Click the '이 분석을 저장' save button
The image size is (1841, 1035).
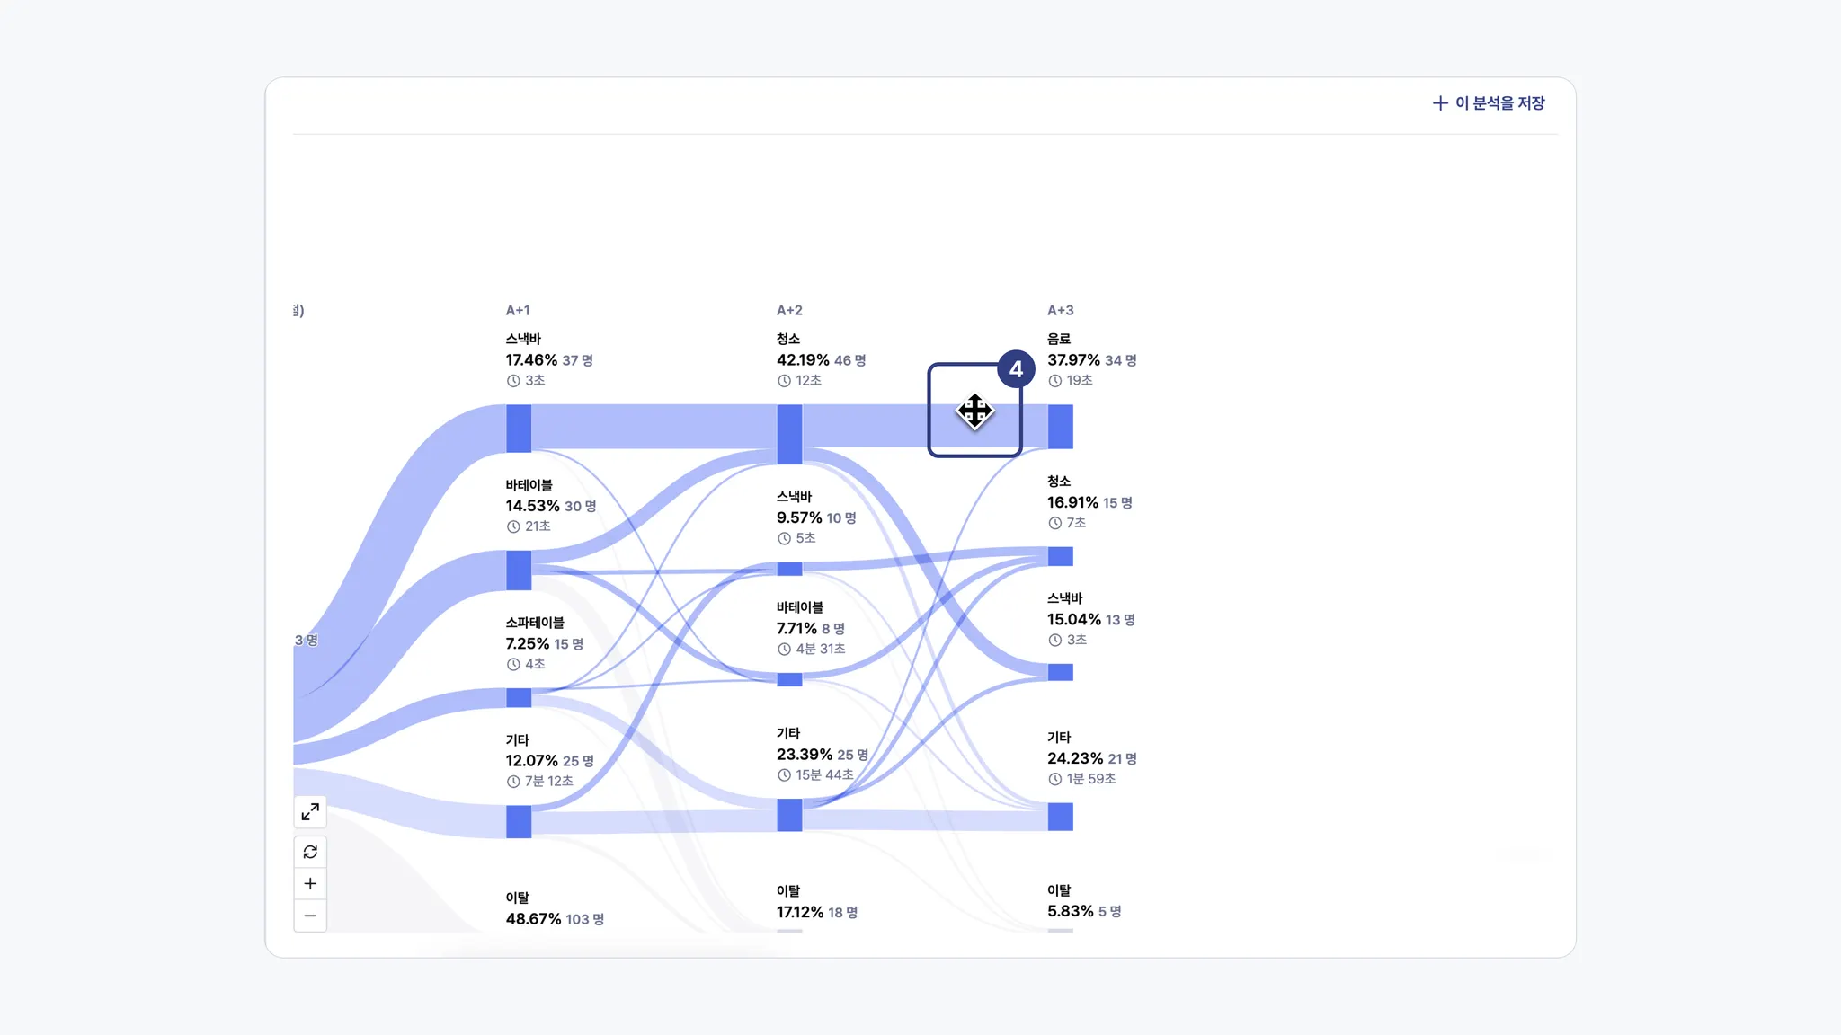1489,103
